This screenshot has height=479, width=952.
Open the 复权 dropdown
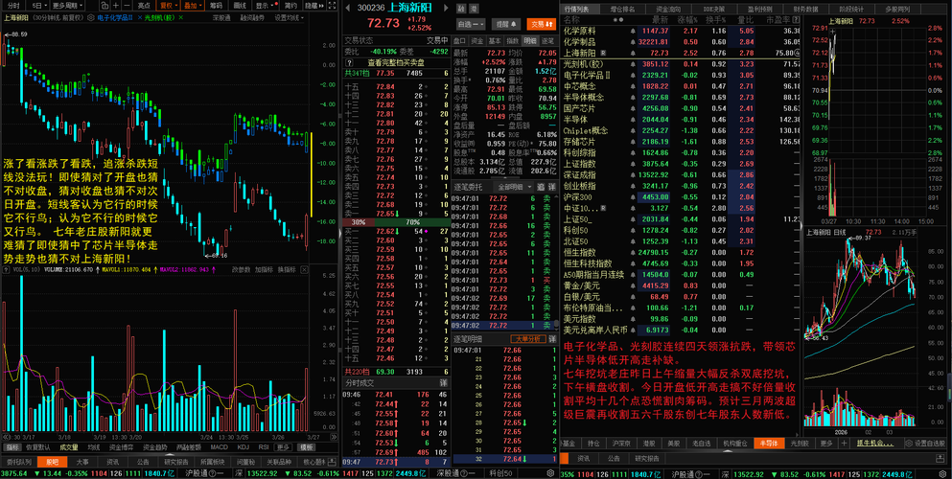[168, 6]
